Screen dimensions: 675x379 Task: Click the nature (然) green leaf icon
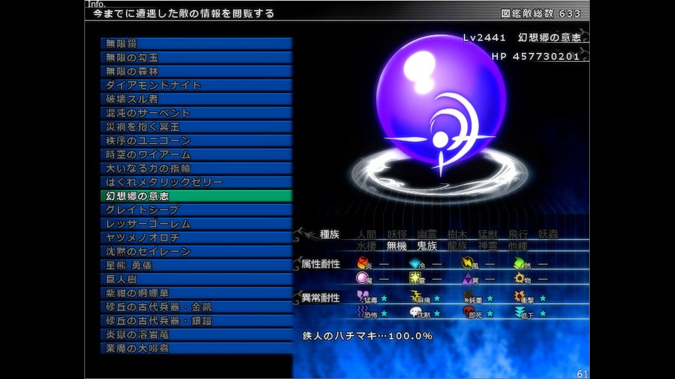pyautogui.click(x=520, y=262)
